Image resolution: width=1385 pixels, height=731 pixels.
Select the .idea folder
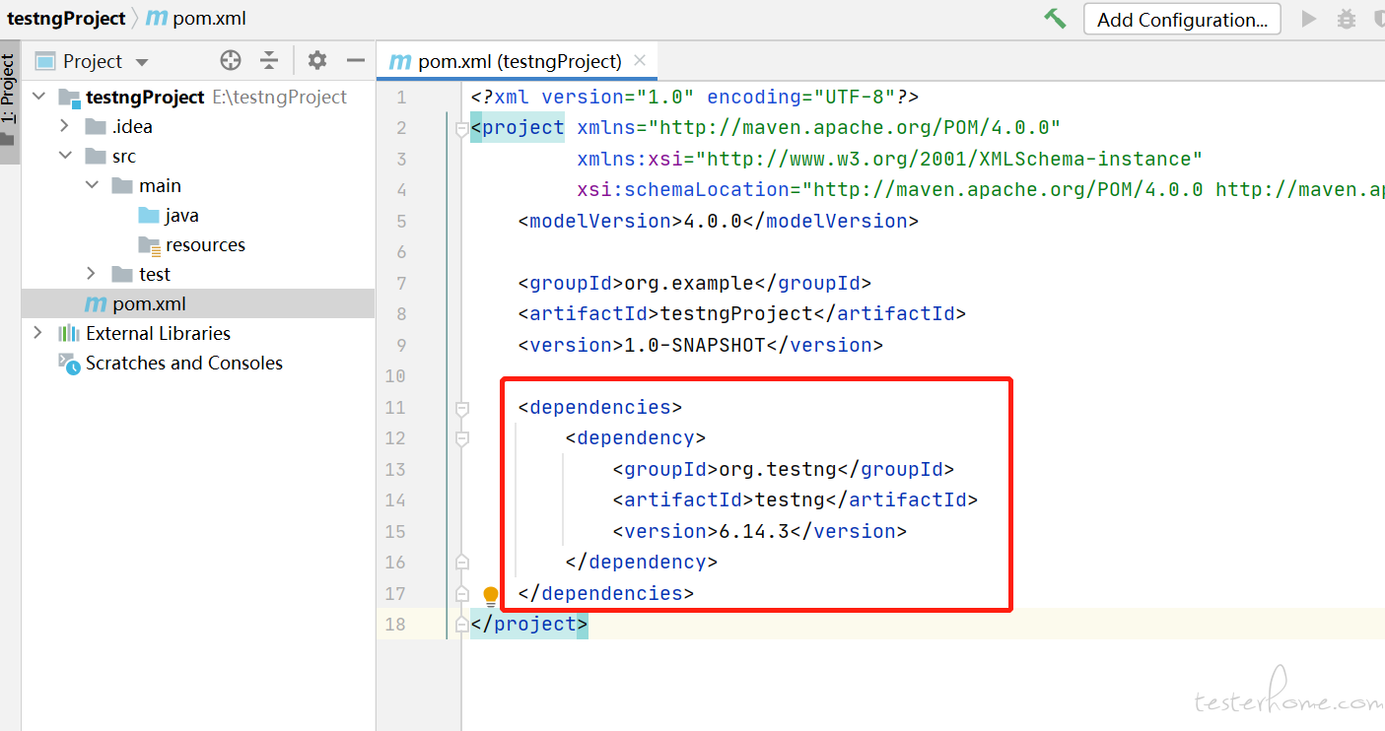point(132,126)
